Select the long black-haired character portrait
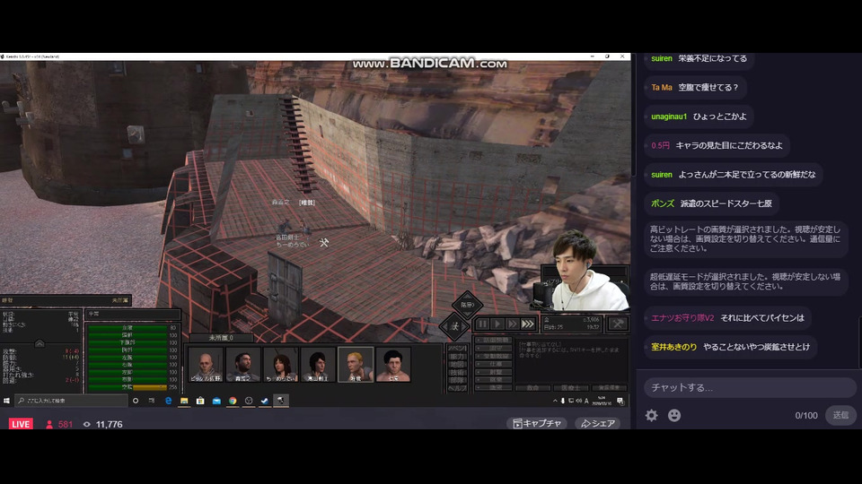862x484 pixels. tap(318, 365)
